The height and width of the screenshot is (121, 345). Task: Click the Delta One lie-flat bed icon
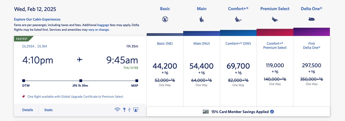311,19
